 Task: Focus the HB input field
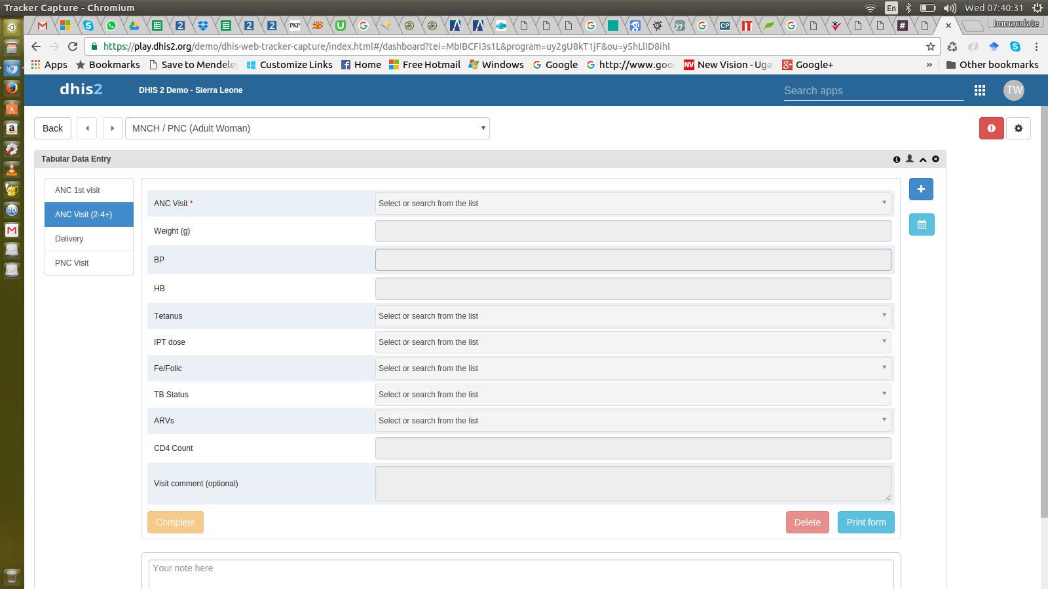point(633,289)
